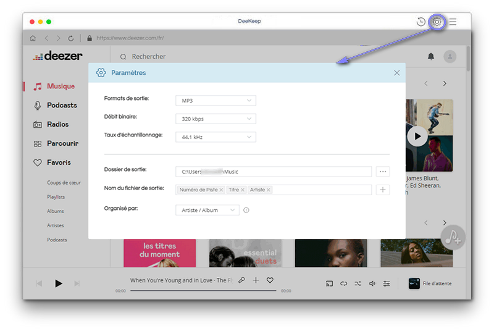Image resolution: width=494 pixels, height=331 pixels.
Task: Click the current track title text
Action: point(181,280)
